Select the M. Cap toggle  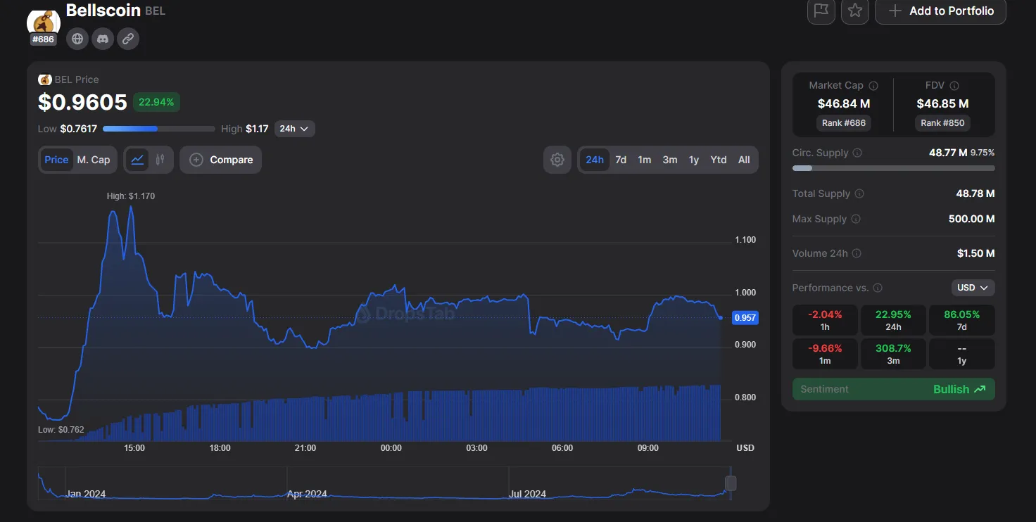pos(94,160)
